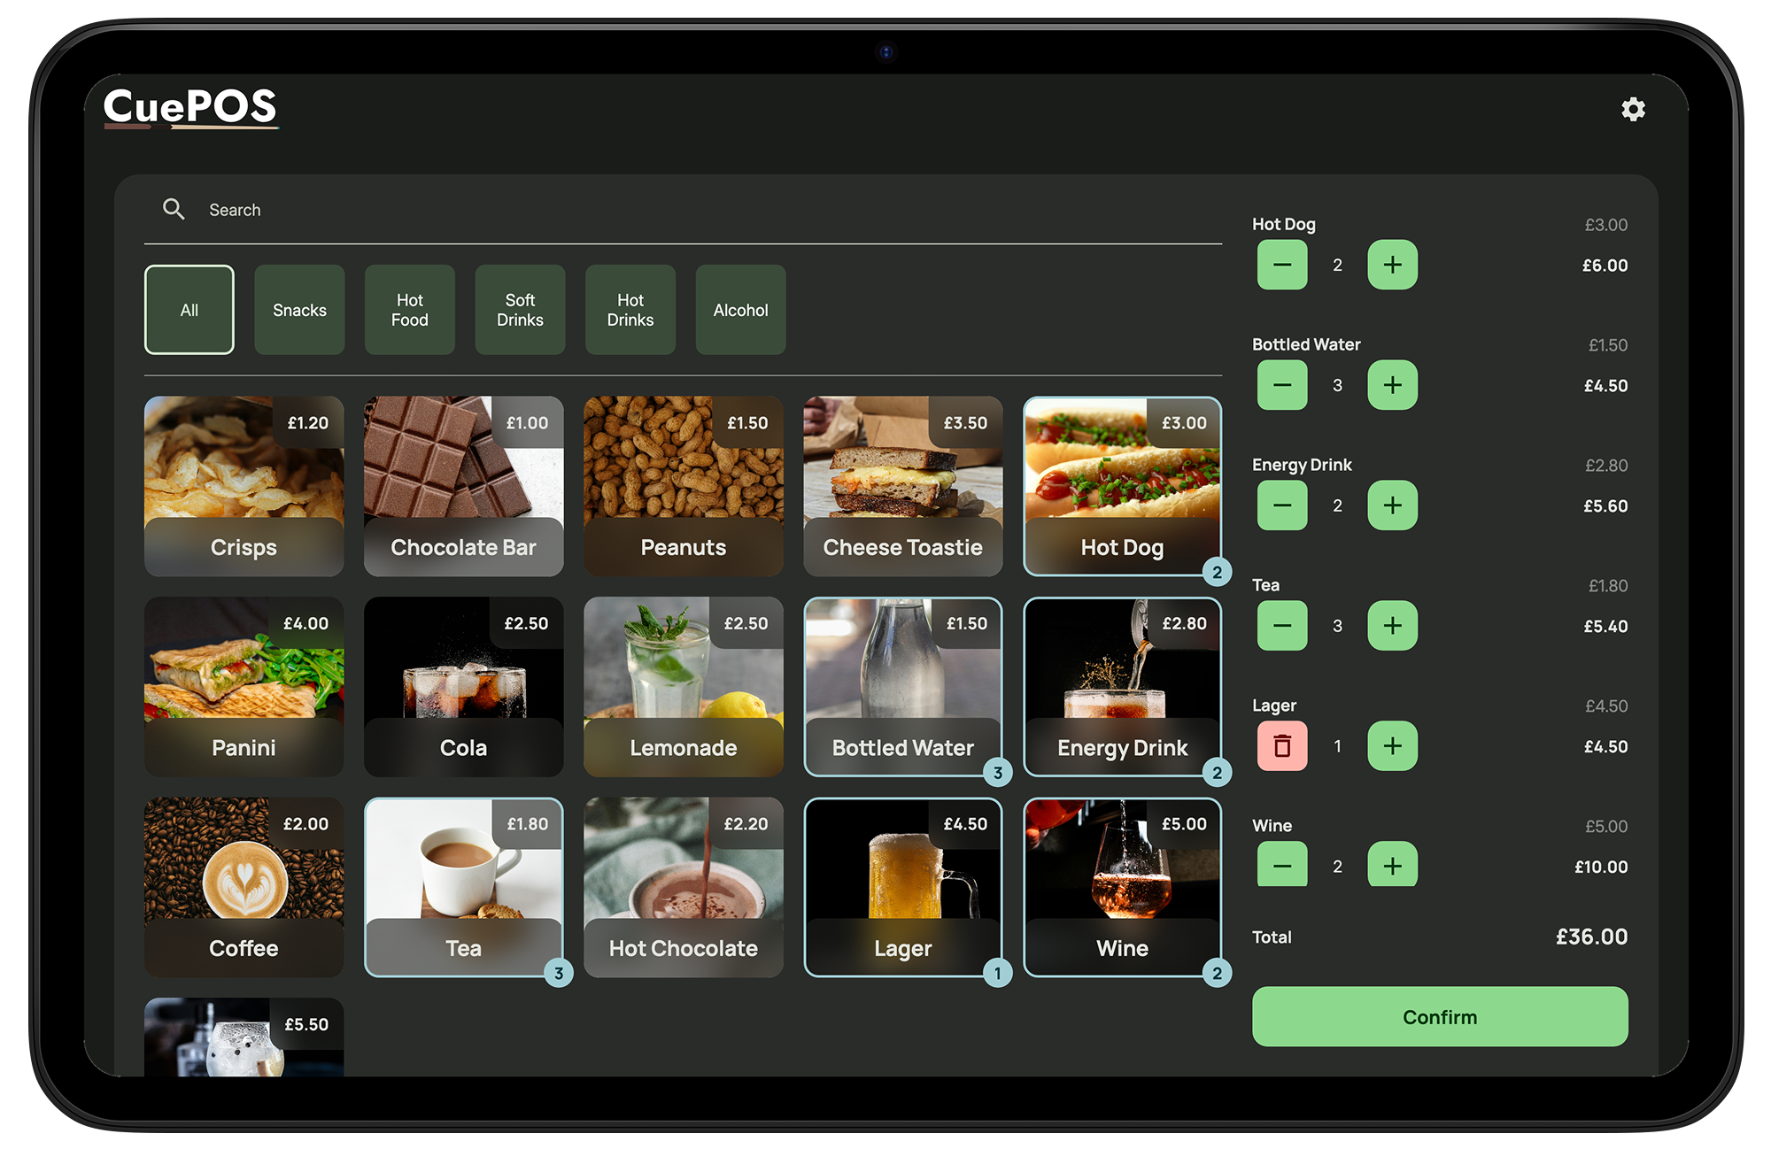This screenshot has height=1149, width=1771.
Task: Add a Cheese Toastie to the order
Action: [902, 486]
